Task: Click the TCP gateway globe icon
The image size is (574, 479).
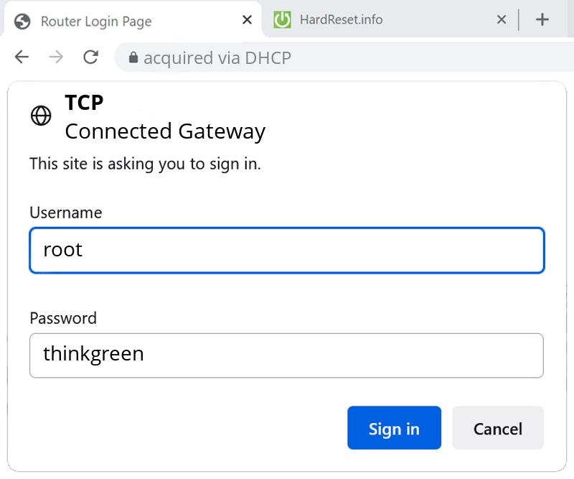Action: point(40,115)
